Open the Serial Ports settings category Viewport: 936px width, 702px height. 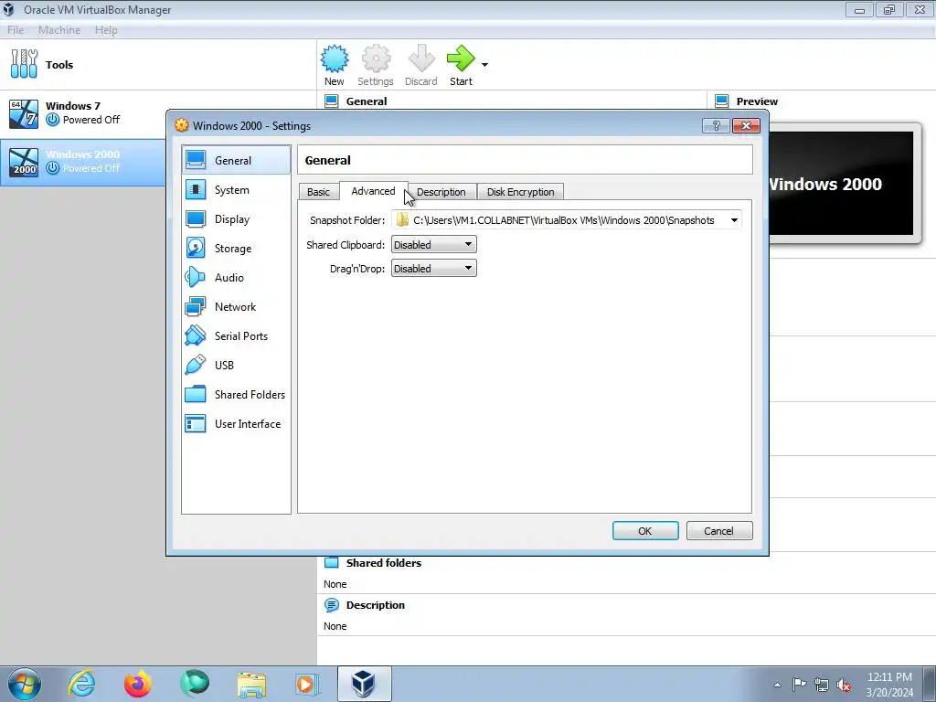click(x=236, y=336)
